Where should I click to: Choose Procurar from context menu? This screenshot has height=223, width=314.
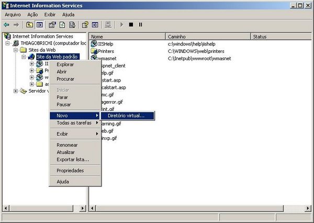pos(75,79)
